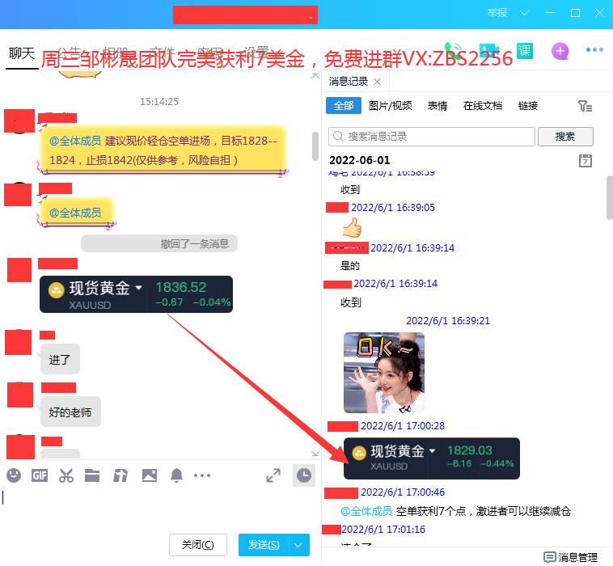
Task: Click the 2022/6/1 16:39:05 timestamp
Action: [x=393, y=208]
